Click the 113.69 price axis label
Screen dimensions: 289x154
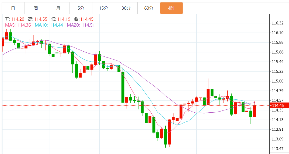[278, 139]
